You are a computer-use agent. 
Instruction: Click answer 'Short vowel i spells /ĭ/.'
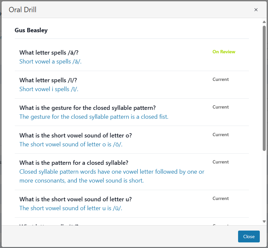pyautogui.click(x=49, y=89)
